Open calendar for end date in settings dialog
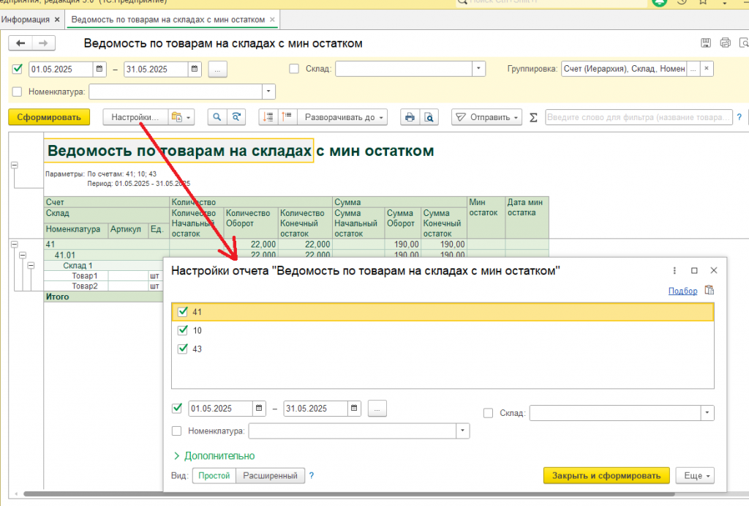Viewport: 749px width, 506px height. tap(354, 409)
